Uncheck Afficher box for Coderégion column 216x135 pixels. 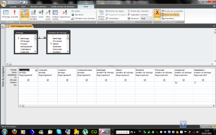[28, 80]
